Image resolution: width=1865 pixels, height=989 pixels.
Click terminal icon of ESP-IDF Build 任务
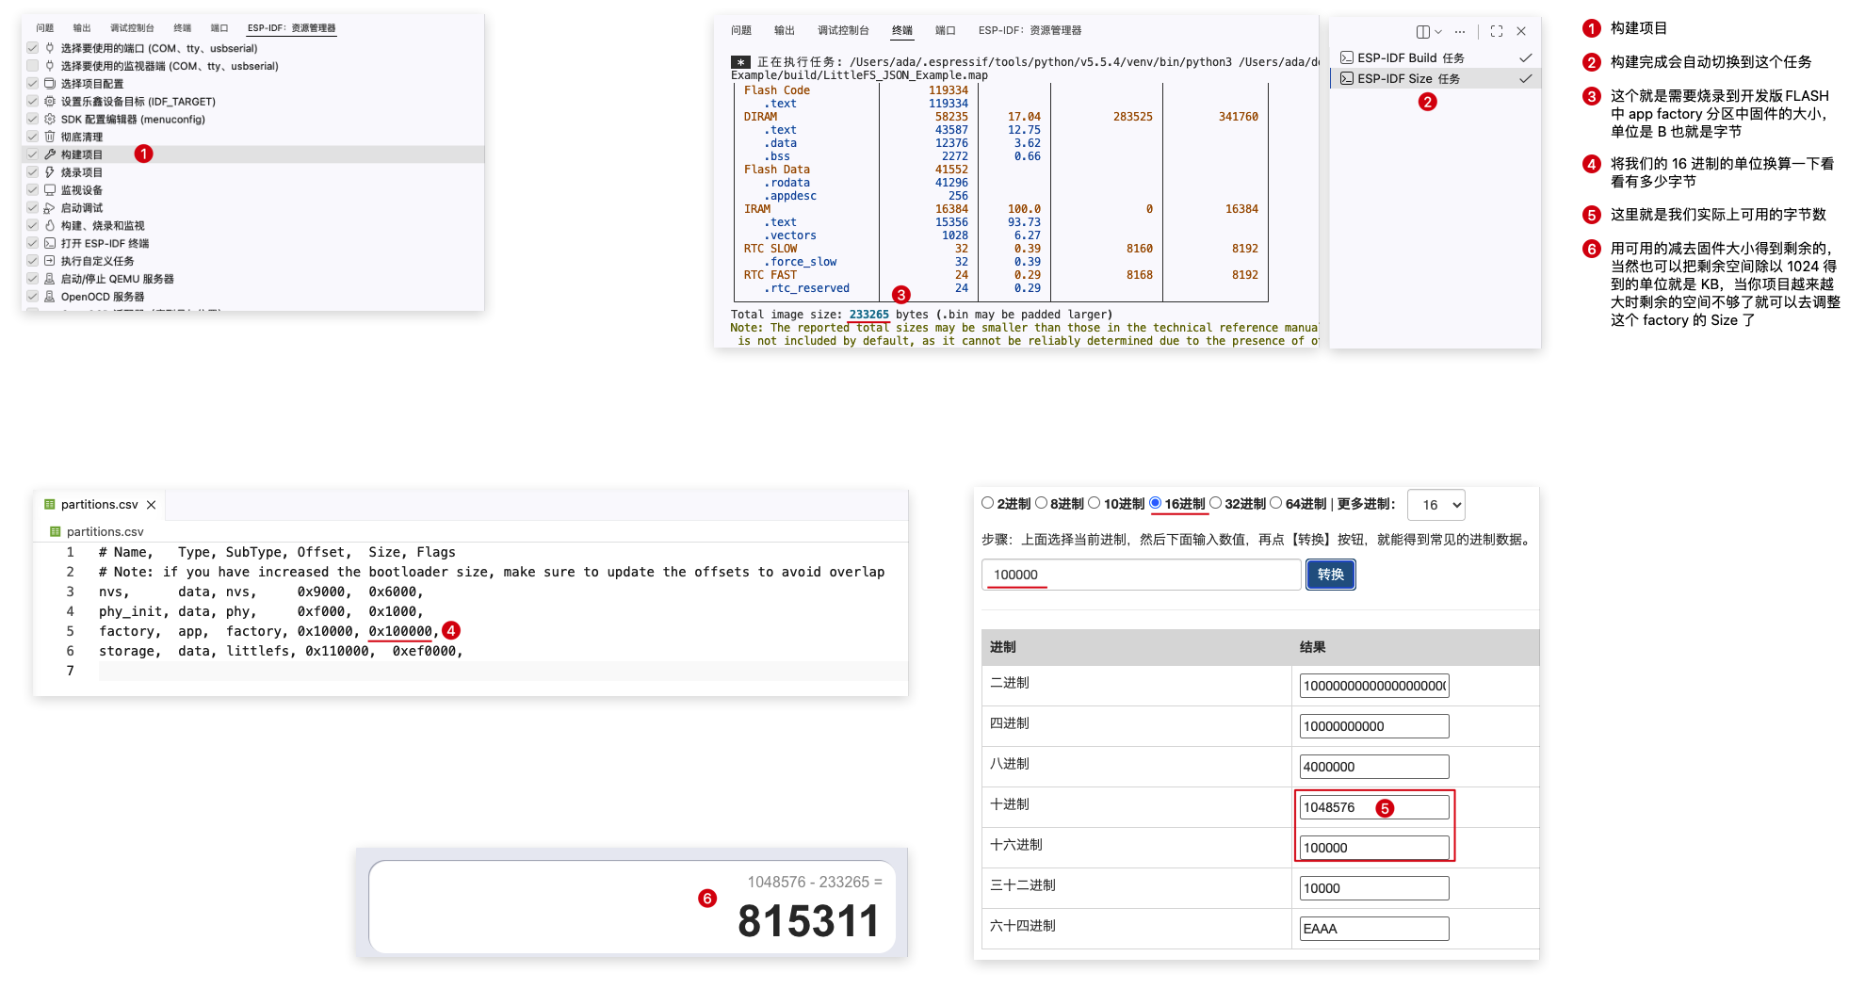1347,57
